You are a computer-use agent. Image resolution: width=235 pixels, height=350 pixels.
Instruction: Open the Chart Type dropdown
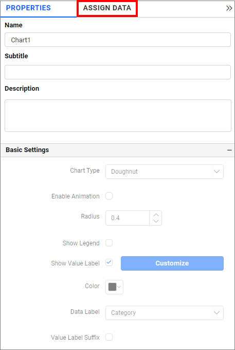pos(165,172)
